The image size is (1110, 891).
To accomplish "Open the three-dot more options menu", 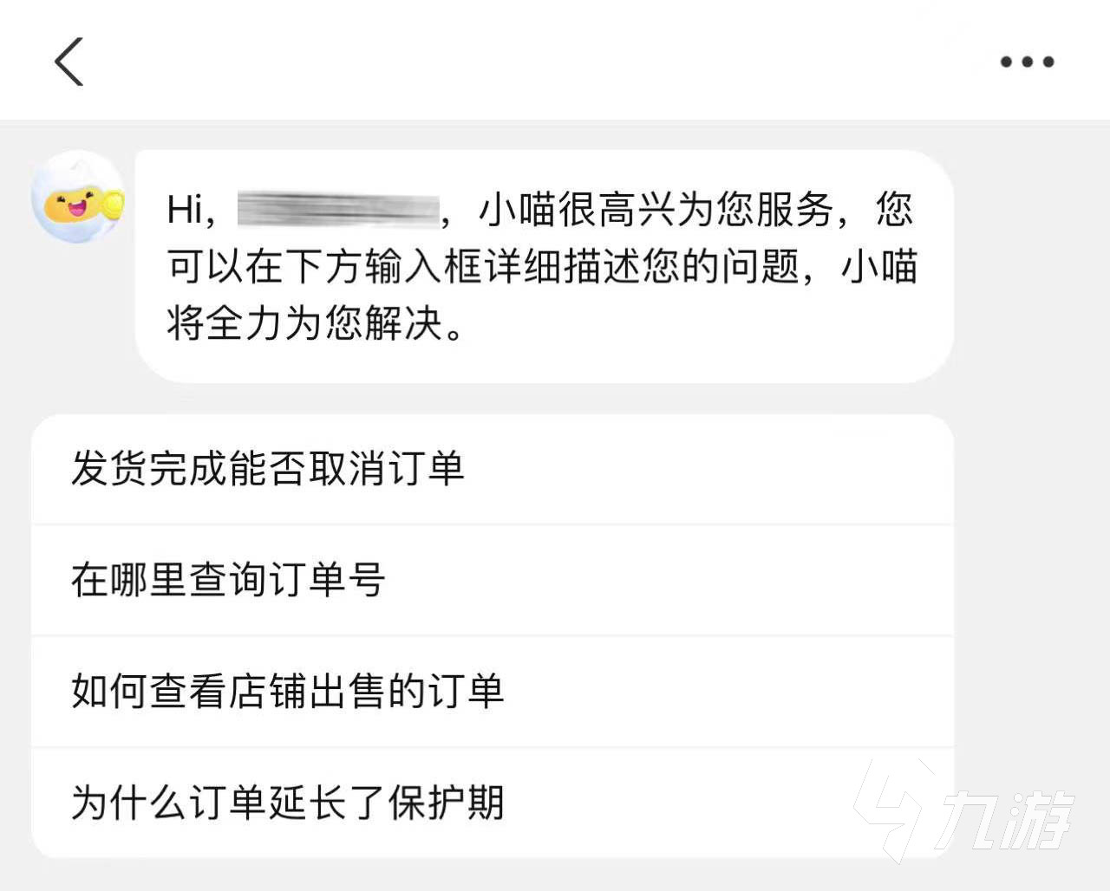I will (1027, 62).
